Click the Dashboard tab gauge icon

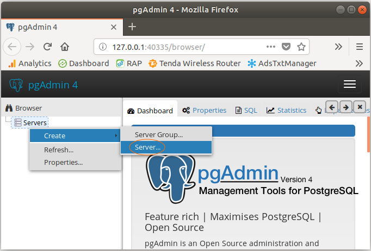click(x=131, y=111)
